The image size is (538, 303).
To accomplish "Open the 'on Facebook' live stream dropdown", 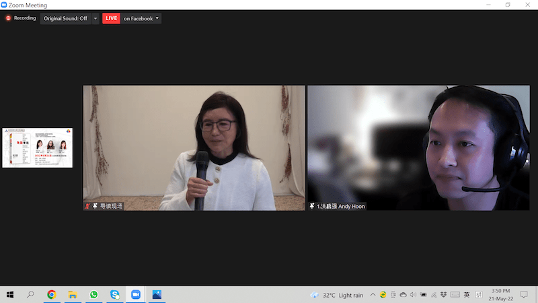I will click(x=141, y=18).
